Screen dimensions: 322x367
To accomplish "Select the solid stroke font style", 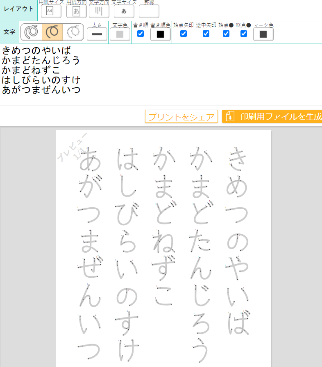I will pos(52,32).
